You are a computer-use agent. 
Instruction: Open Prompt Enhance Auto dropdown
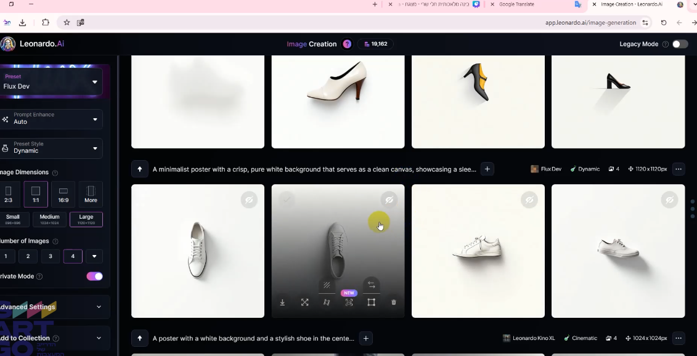pos(51,119)
